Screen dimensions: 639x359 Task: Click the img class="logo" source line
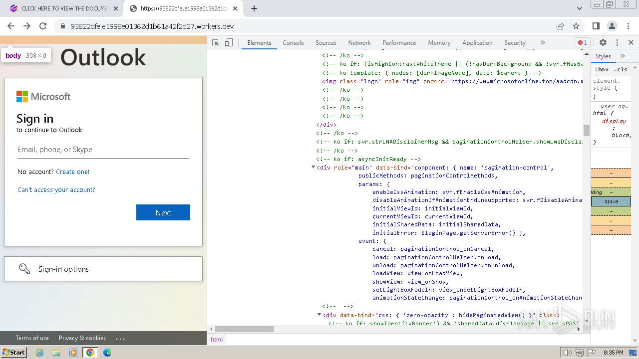[452, 81]
